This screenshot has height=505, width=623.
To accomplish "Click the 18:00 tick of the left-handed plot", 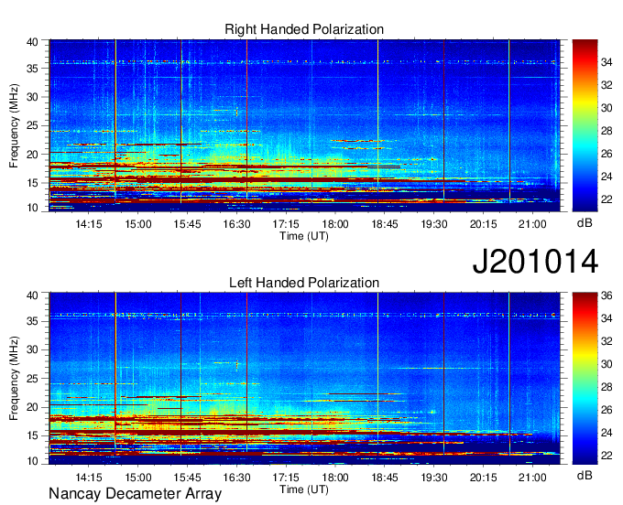I will [x=335, y=478].
